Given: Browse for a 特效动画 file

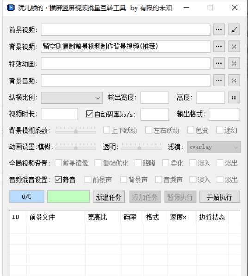Looking at the screenshot, I should 219,63.
